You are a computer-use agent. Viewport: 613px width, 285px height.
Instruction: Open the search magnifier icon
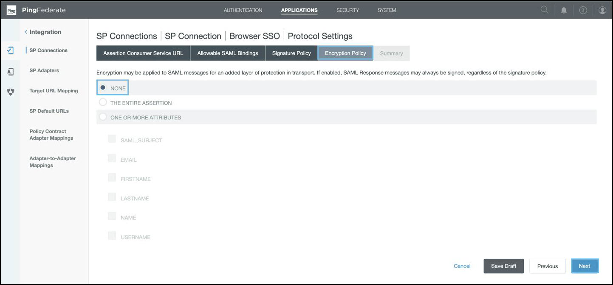click(x=544, y=10)
